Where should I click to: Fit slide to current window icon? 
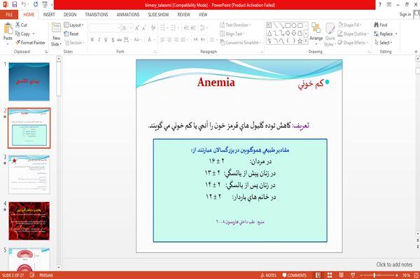(416, 276)
